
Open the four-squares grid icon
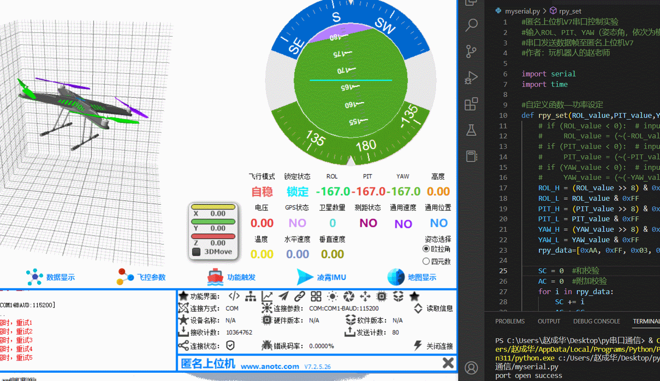click(316, 296)
